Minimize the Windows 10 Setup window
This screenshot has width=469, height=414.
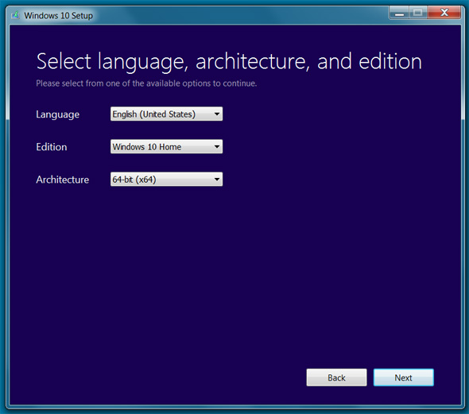point(399,14)
